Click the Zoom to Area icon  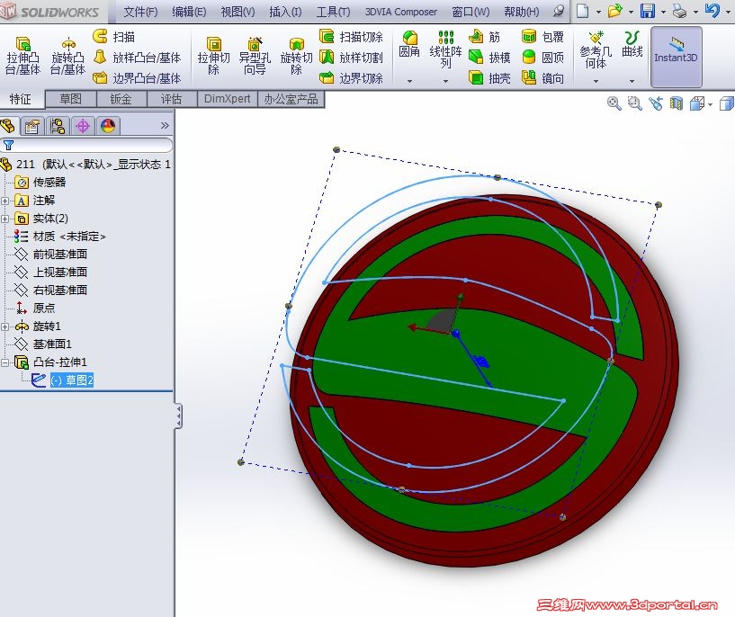634,103
